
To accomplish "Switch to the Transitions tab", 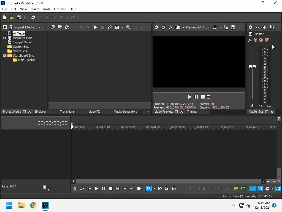I will (x=67, y=112).
